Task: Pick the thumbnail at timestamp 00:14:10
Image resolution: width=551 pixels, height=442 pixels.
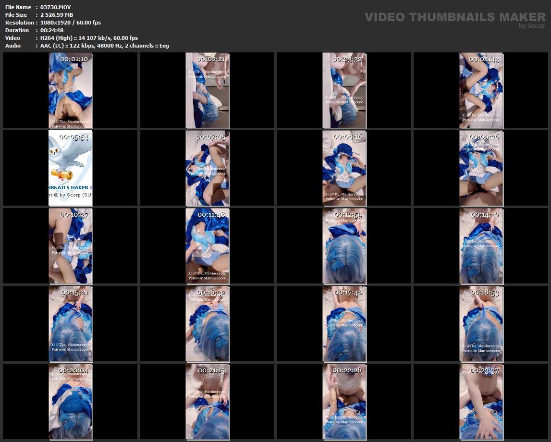Action: (481, 246)
